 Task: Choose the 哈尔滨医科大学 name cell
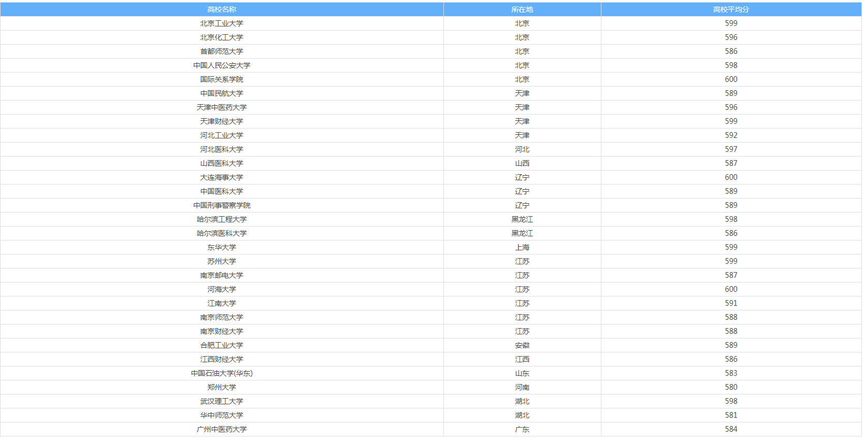point(222,233)
